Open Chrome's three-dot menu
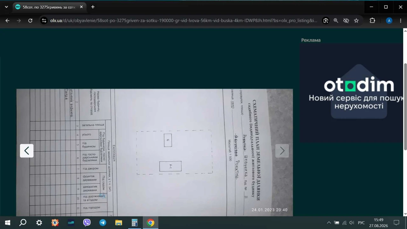 tap(401, 21)
